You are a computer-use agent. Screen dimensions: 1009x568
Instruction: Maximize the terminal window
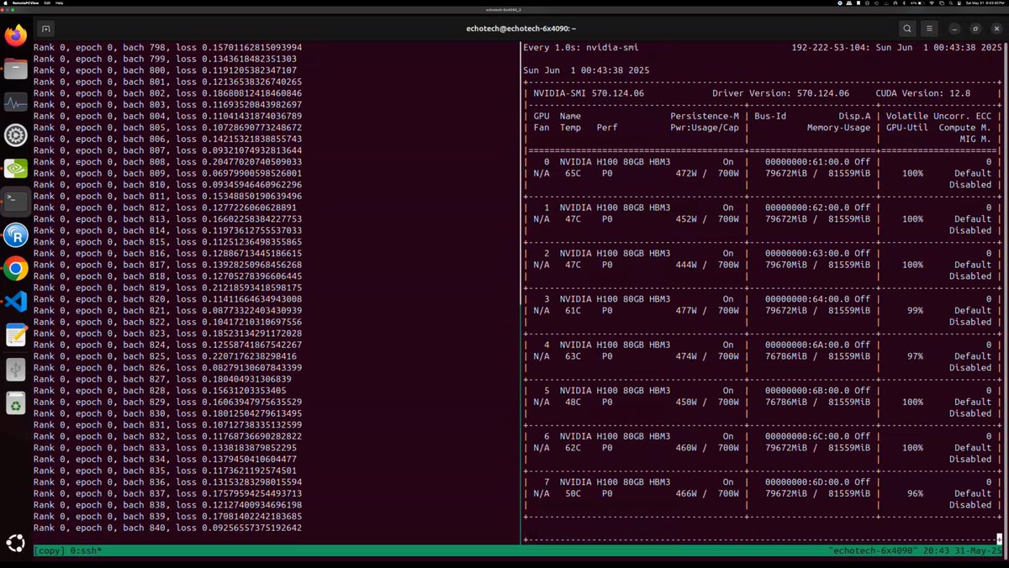pos(975,29)
